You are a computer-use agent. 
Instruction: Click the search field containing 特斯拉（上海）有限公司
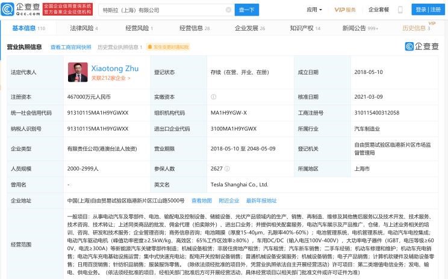[x=167, y=10]
